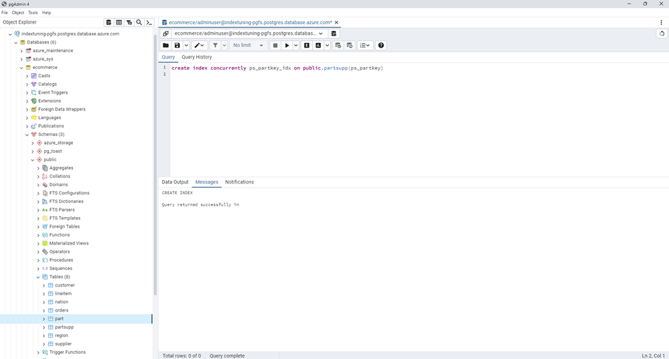Open a new query tool for this connection
This screenshot has width=669, height=359.
tap(333, 33)
